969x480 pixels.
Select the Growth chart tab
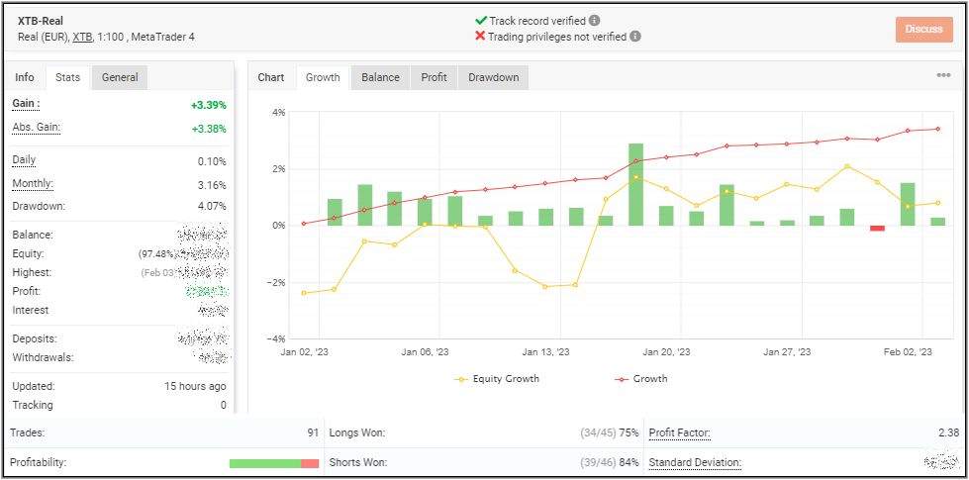pyautogui.click(x=323, y=77)
